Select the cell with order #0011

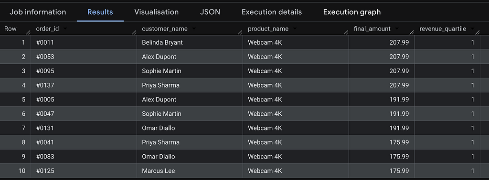click(84, 42)
